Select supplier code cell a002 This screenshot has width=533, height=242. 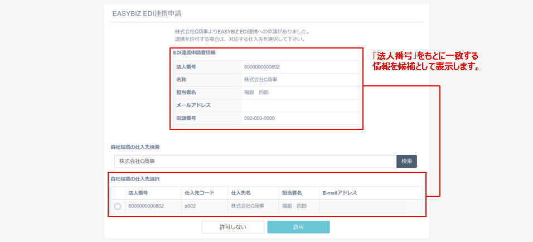pos(191,206)
